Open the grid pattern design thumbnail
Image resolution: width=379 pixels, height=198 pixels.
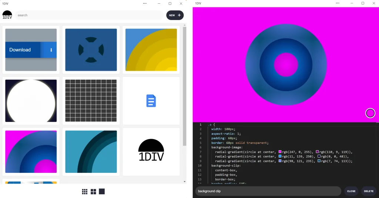[x=91, y=101]
